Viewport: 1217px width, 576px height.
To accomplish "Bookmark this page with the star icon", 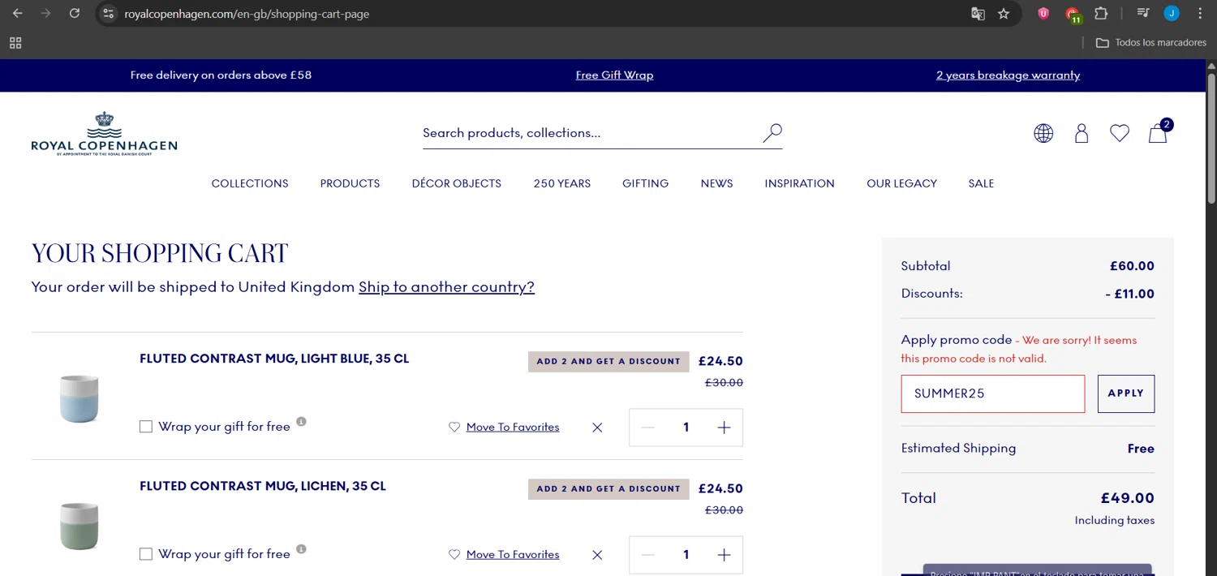I will [1004, 14].
